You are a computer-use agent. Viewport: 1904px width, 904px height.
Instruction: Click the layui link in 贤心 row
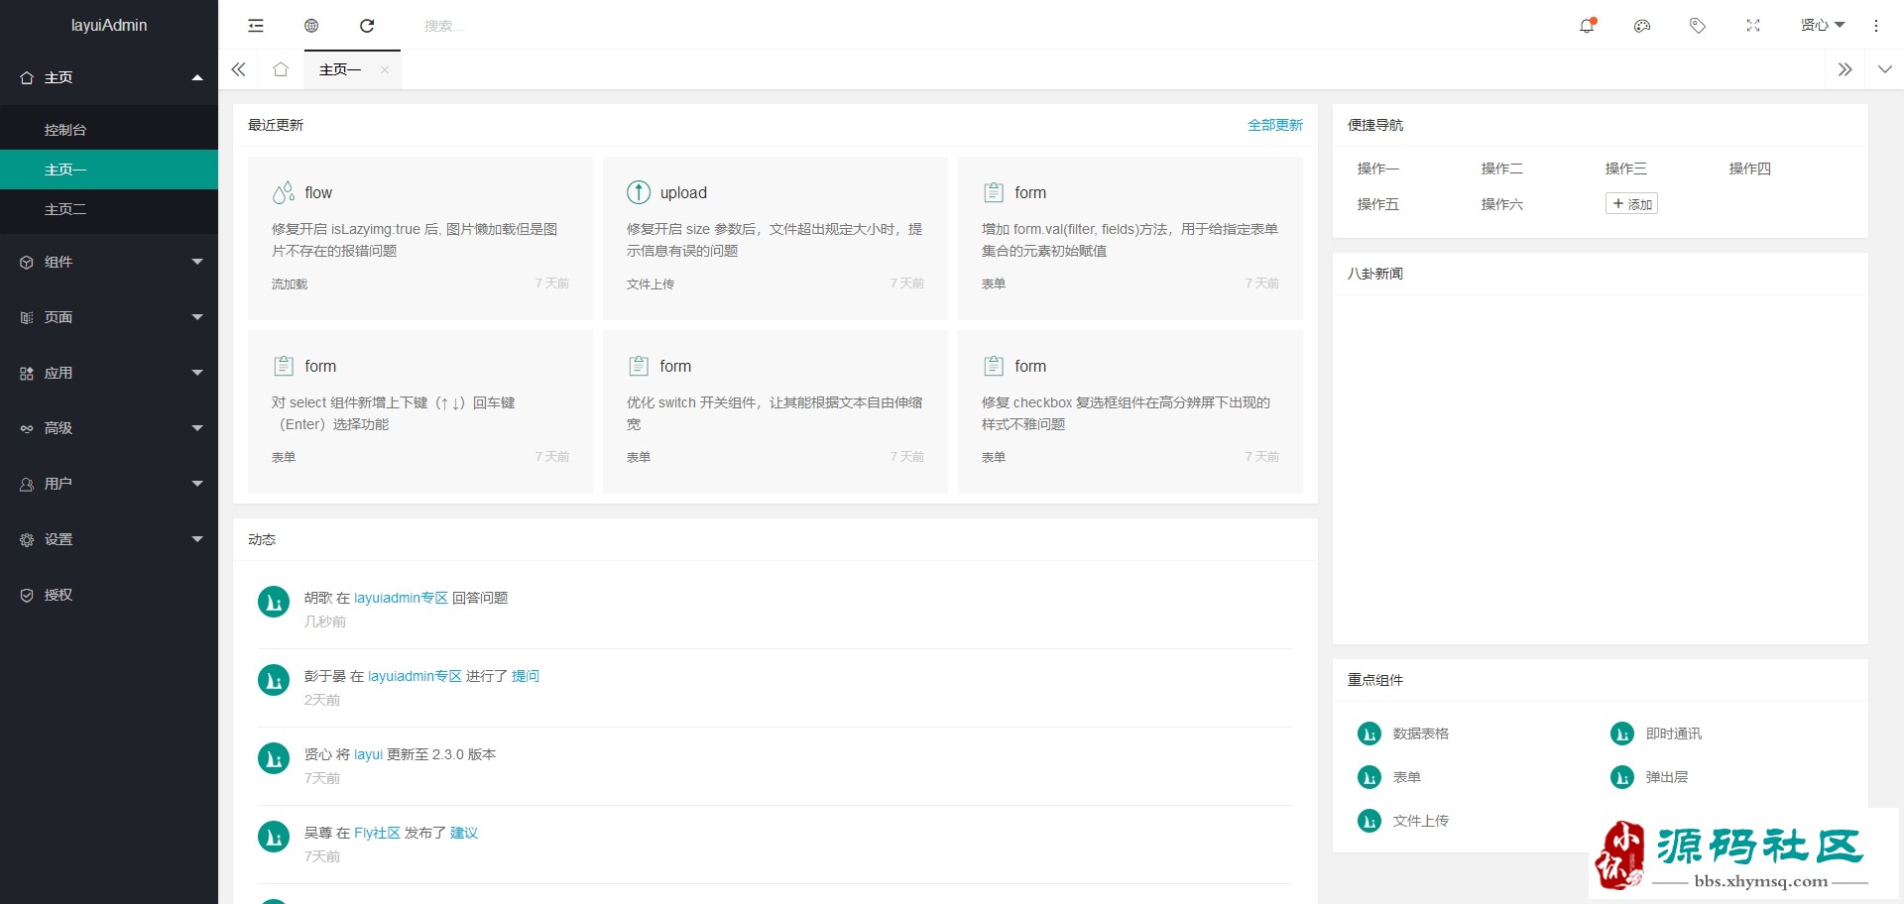pos(368,754)
